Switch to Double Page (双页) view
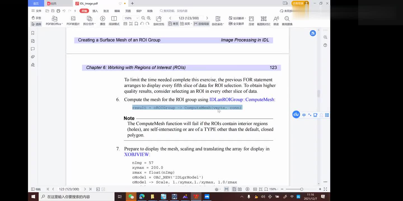 (186, 24)
